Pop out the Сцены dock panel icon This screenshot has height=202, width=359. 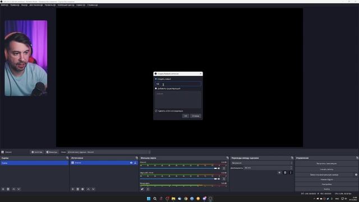(67, 158)
